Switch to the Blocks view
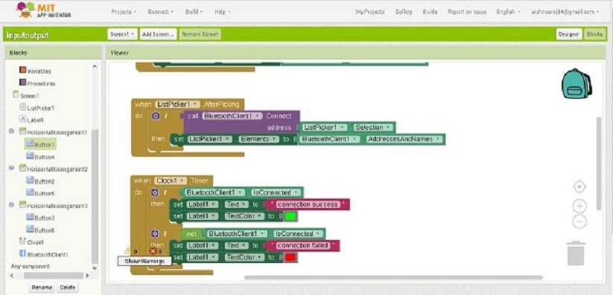 (x=594, y=34)
